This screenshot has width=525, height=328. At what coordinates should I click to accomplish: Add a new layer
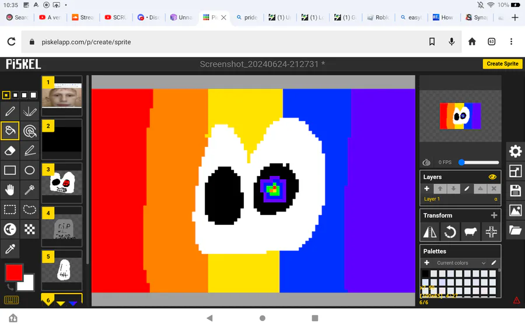tap(426, 189)
